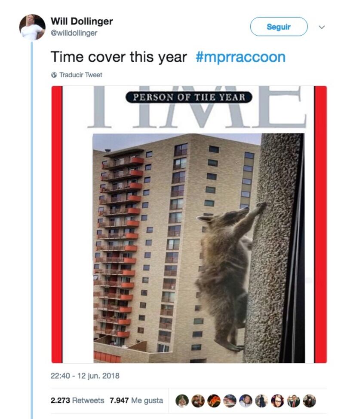Open avatar of man in red tie
Image resolution: width=344 pixels, height=419 pixels.
pos(293,401)
